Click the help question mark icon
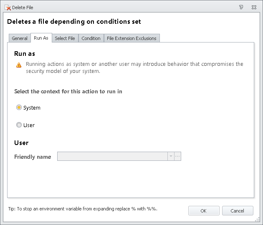 [241, 7]
